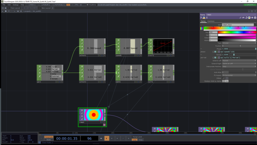
Task: Open the Dialogs menu
Action: pos(16,5)
